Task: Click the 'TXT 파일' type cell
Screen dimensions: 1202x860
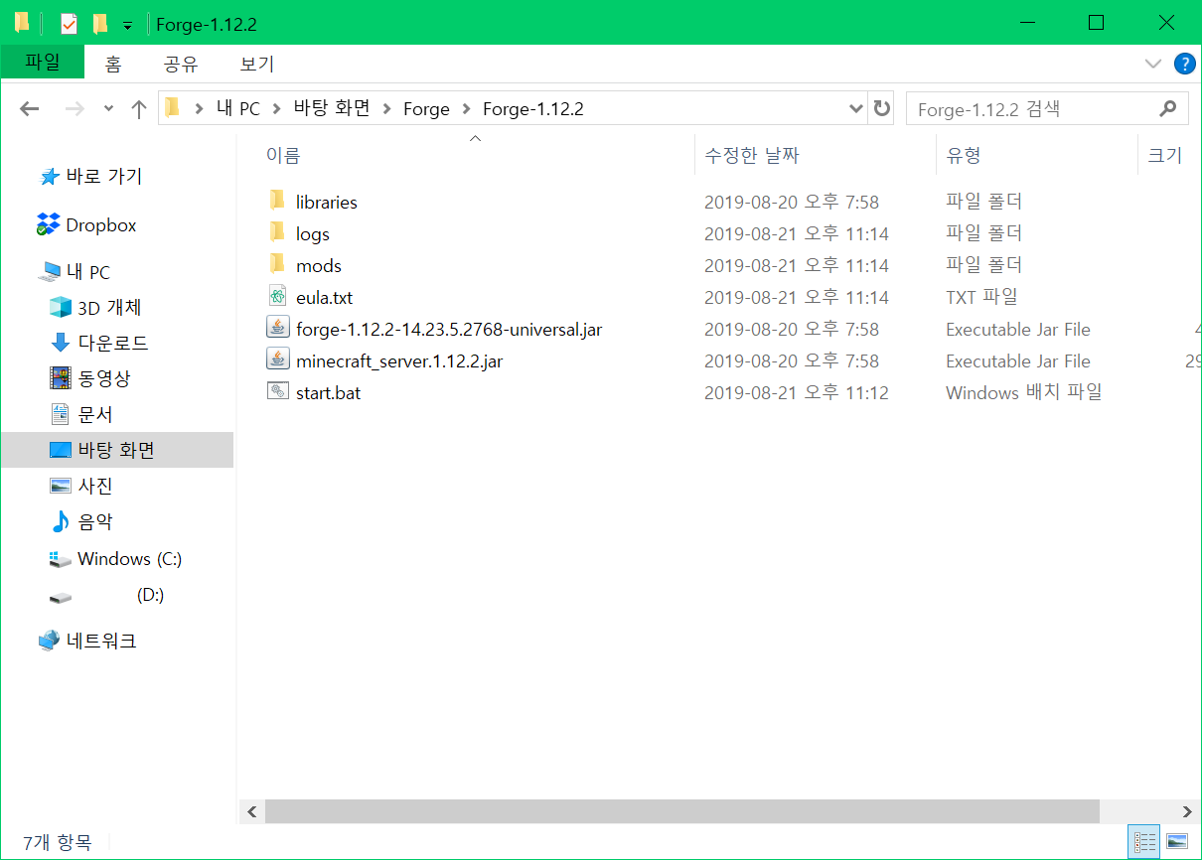Action: (981, 297)
